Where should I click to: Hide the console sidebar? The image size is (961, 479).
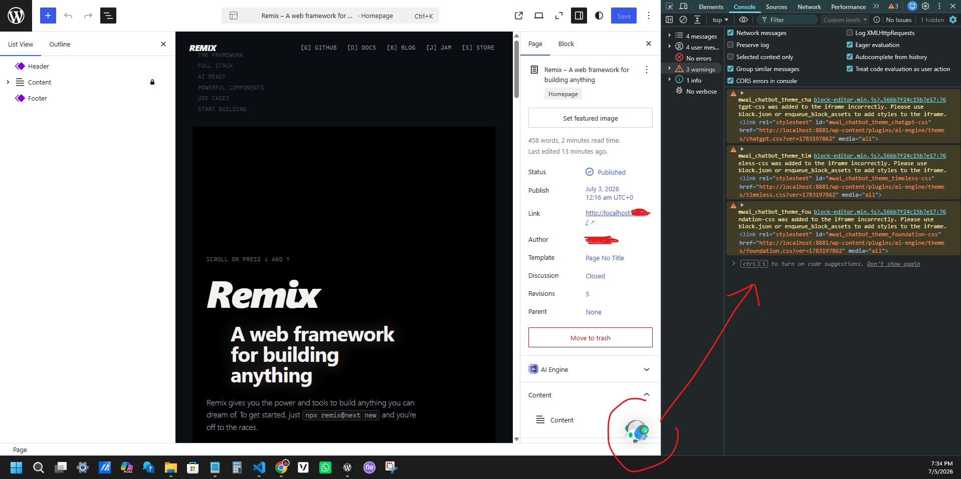(669, 20)
